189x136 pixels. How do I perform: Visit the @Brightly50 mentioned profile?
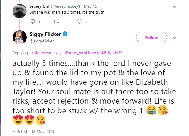tap(113, 53)
